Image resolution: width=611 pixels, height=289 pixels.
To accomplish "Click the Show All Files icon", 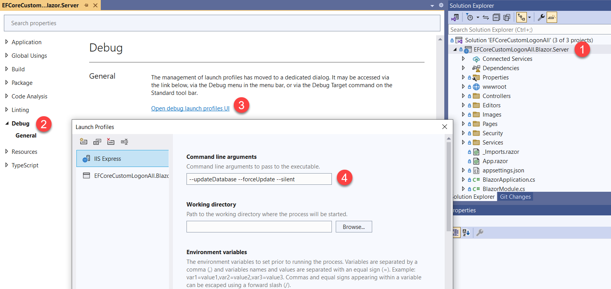I will (507, 17).
